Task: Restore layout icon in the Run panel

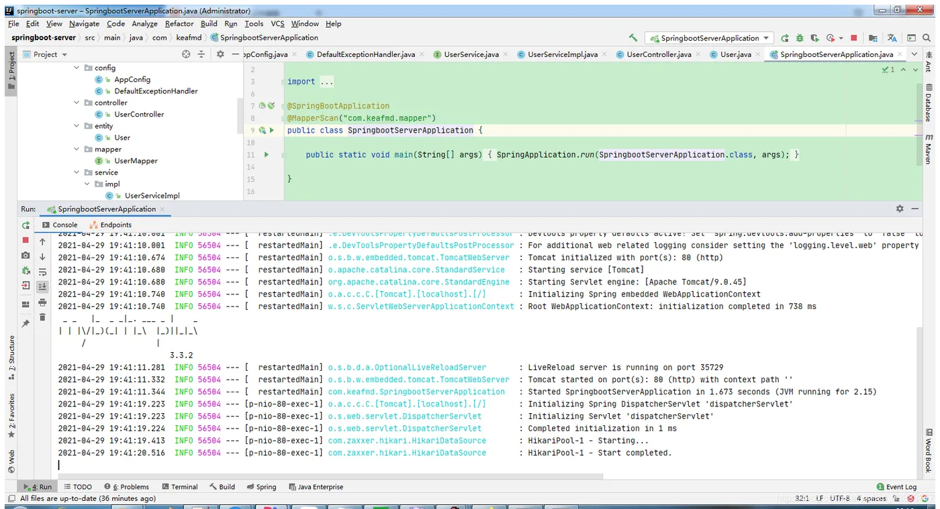Action: click(26, 304)
